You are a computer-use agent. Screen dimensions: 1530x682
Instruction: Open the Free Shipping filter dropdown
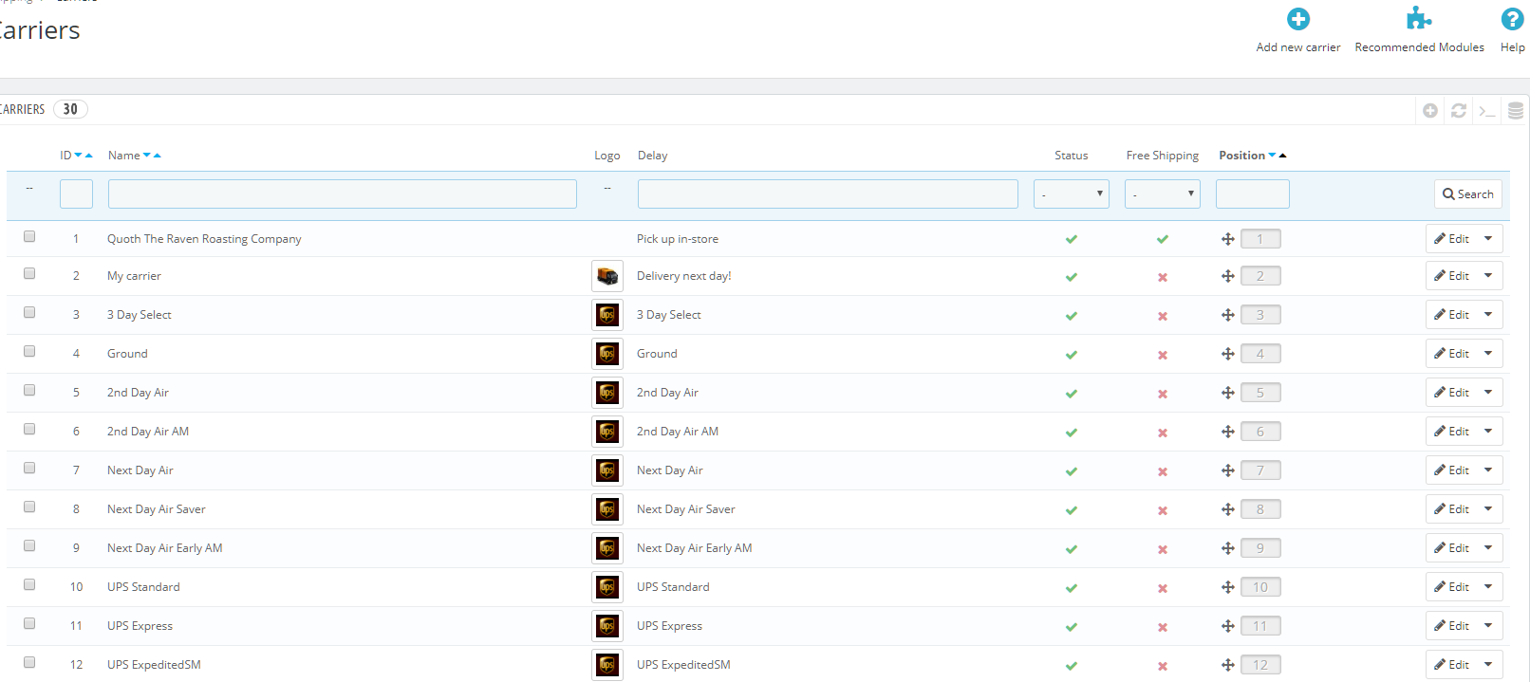[1162, 194]
